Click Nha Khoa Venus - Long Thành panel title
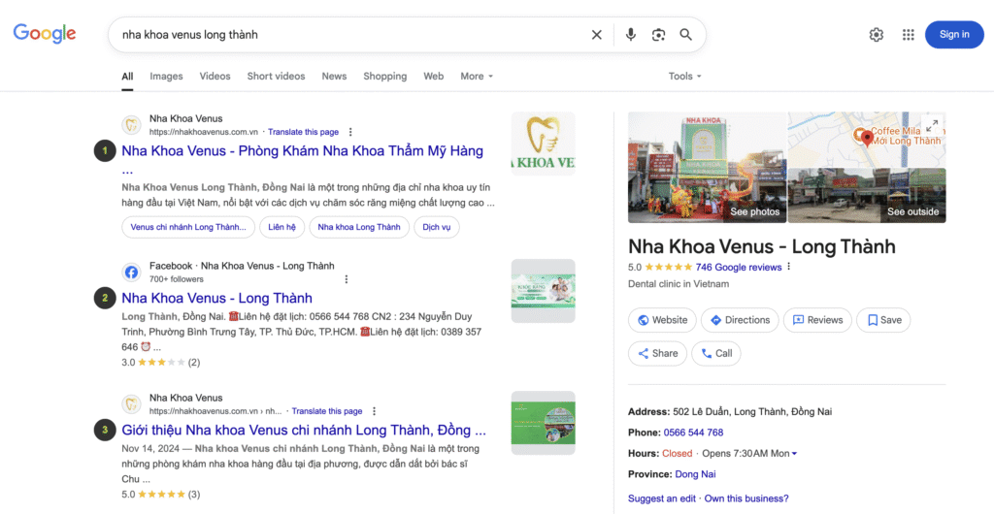 pyautogui.click(x=761, y=246)
